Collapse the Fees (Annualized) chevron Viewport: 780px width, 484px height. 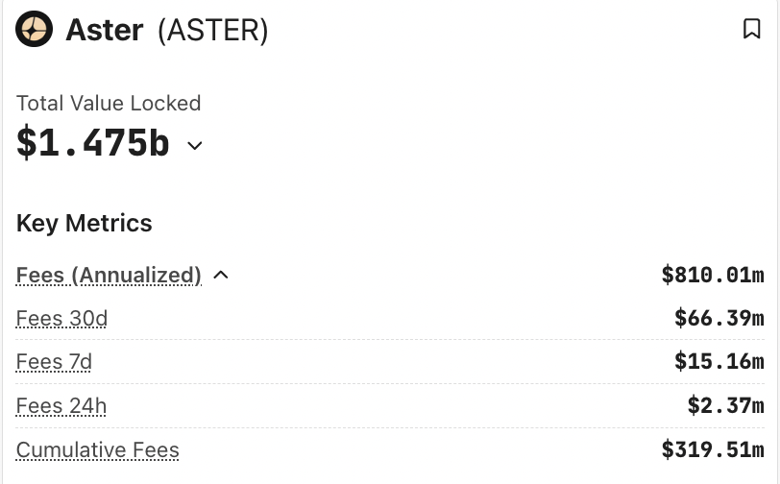[221, 276]
